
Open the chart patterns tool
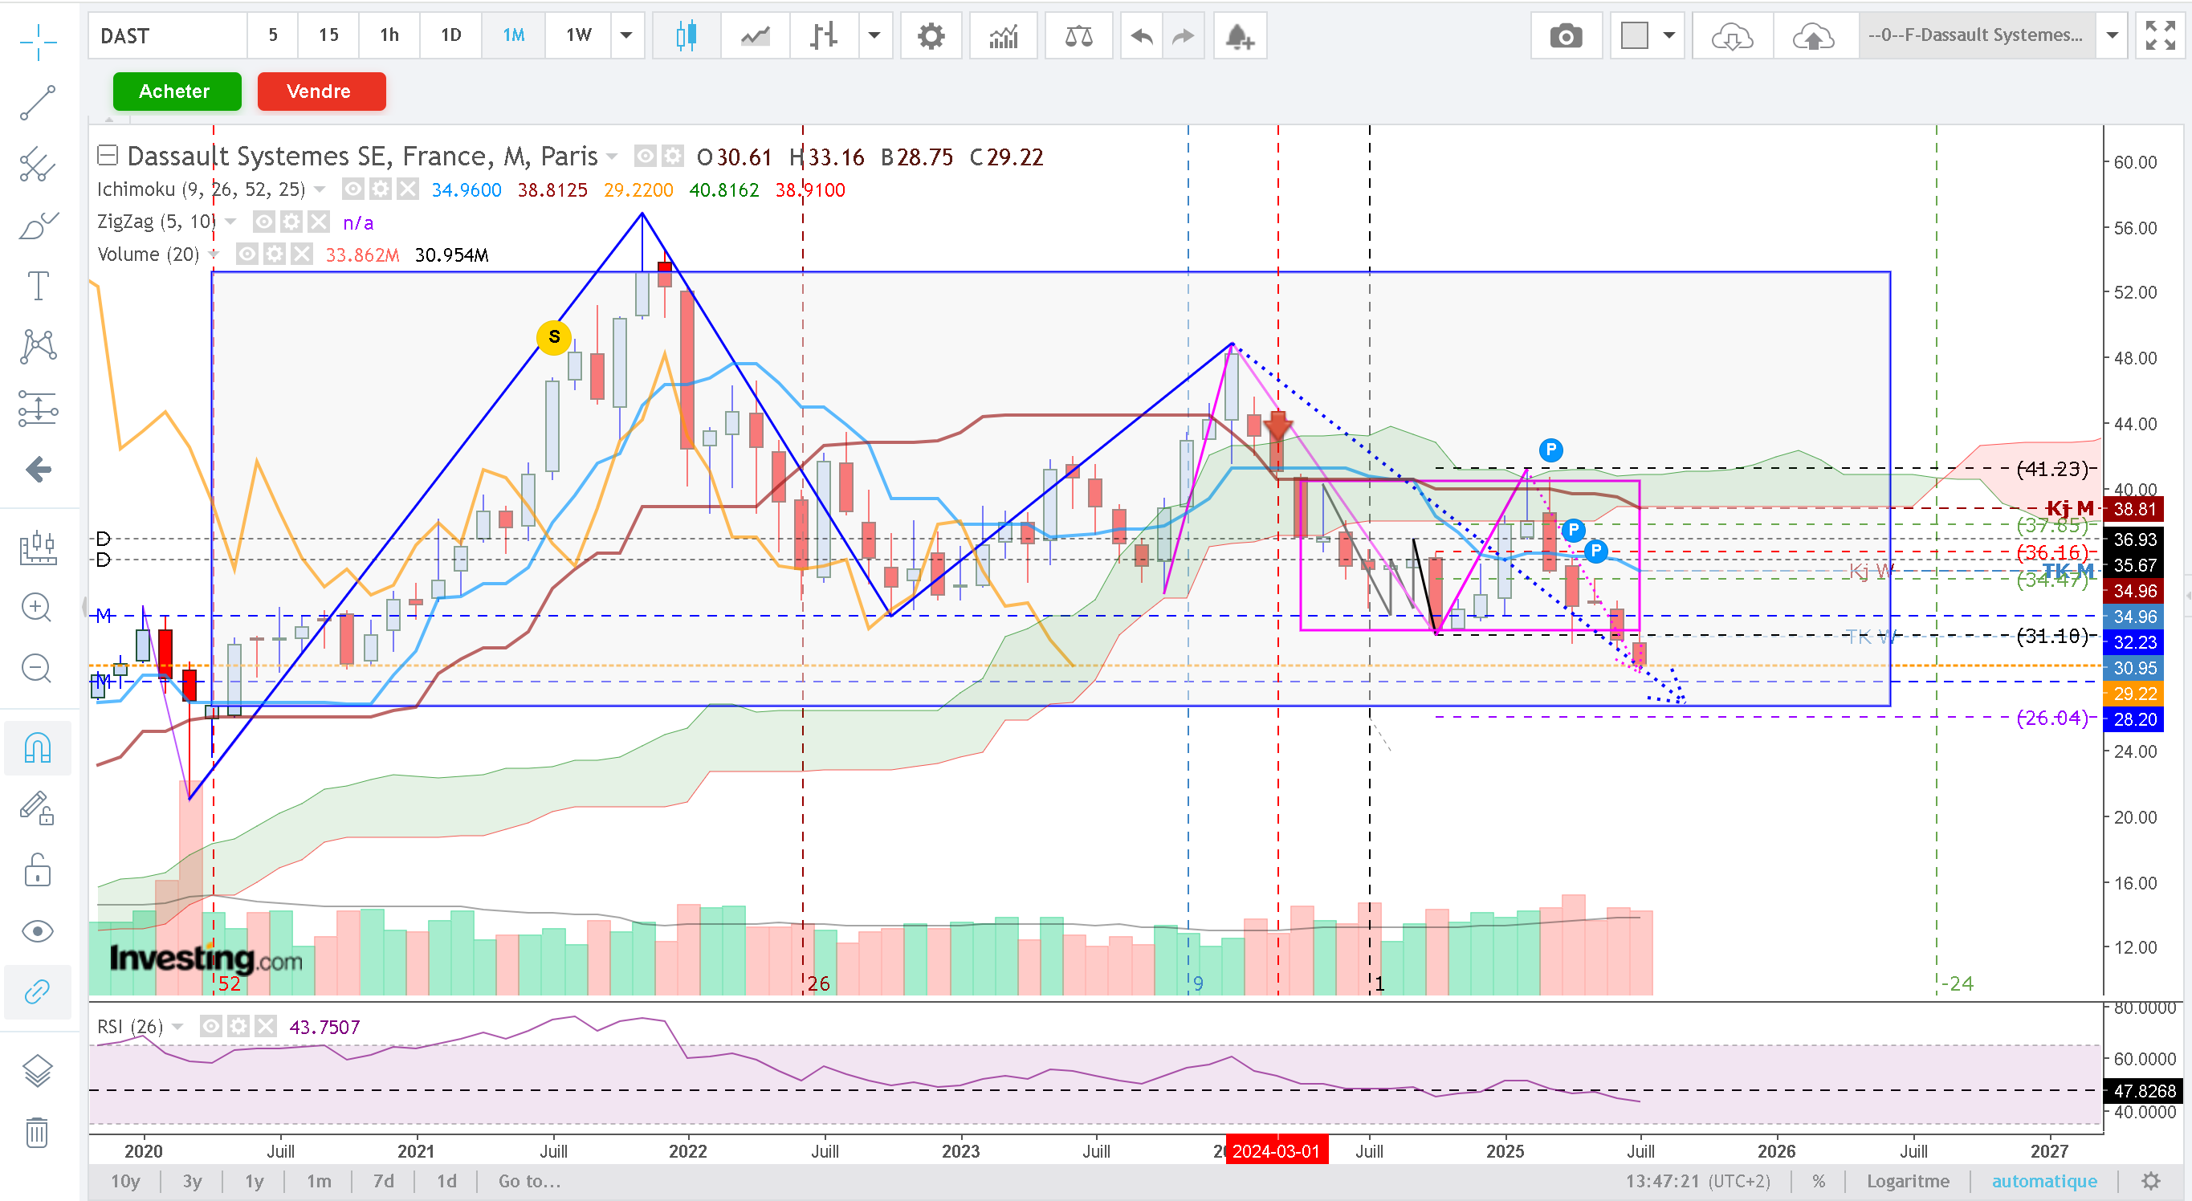(38, 346)
